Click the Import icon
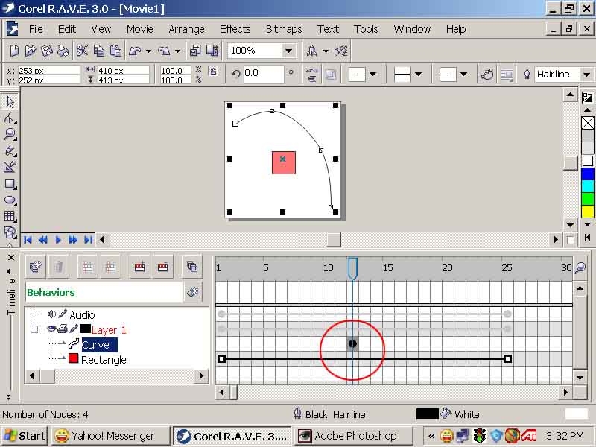The height and width of the screenshot is (447, 596). coord(195,51)
